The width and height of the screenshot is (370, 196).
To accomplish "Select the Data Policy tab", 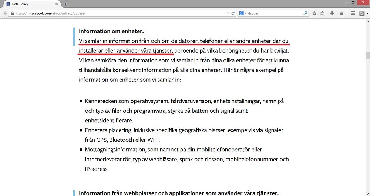I will pyautogui.click(x=30, y=4).
